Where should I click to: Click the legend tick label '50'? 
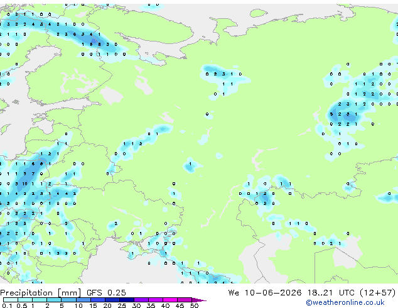click(194, 305)
